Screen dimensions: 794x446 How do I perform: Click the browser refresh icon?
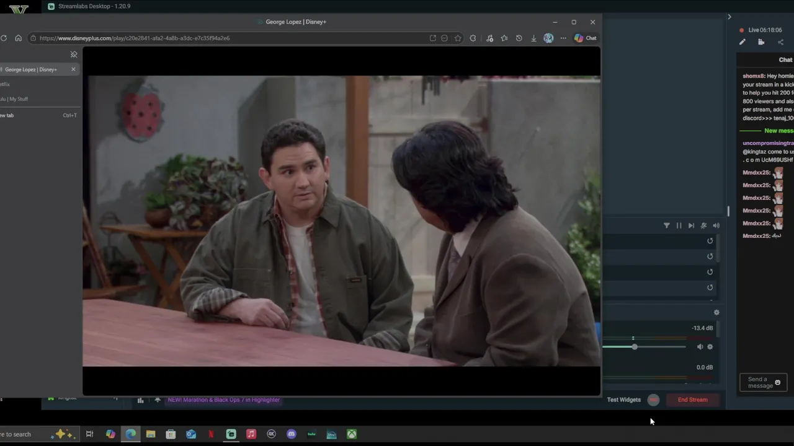pos(4,38)
